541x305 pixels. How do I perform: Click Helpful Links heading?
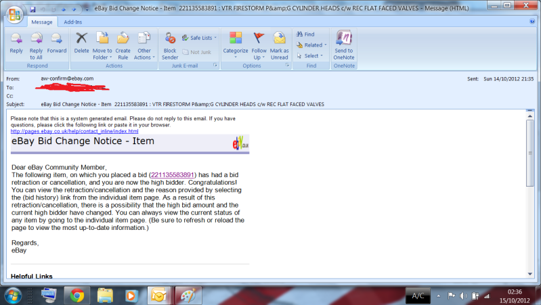coord(31,276)
